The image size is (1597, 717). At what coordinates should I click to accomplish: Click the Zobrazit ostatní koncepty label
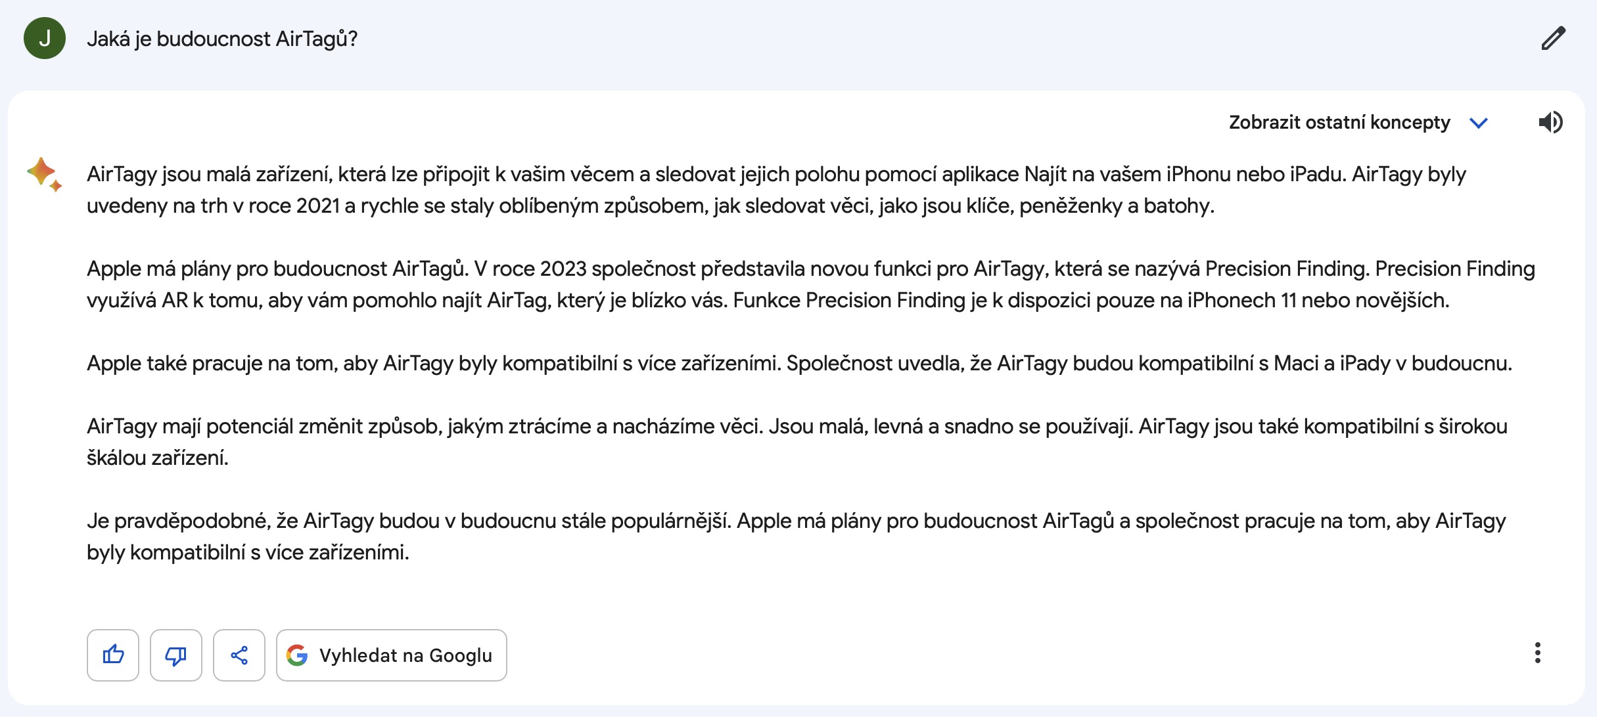pyautogui.click(x=1339, y=123)
